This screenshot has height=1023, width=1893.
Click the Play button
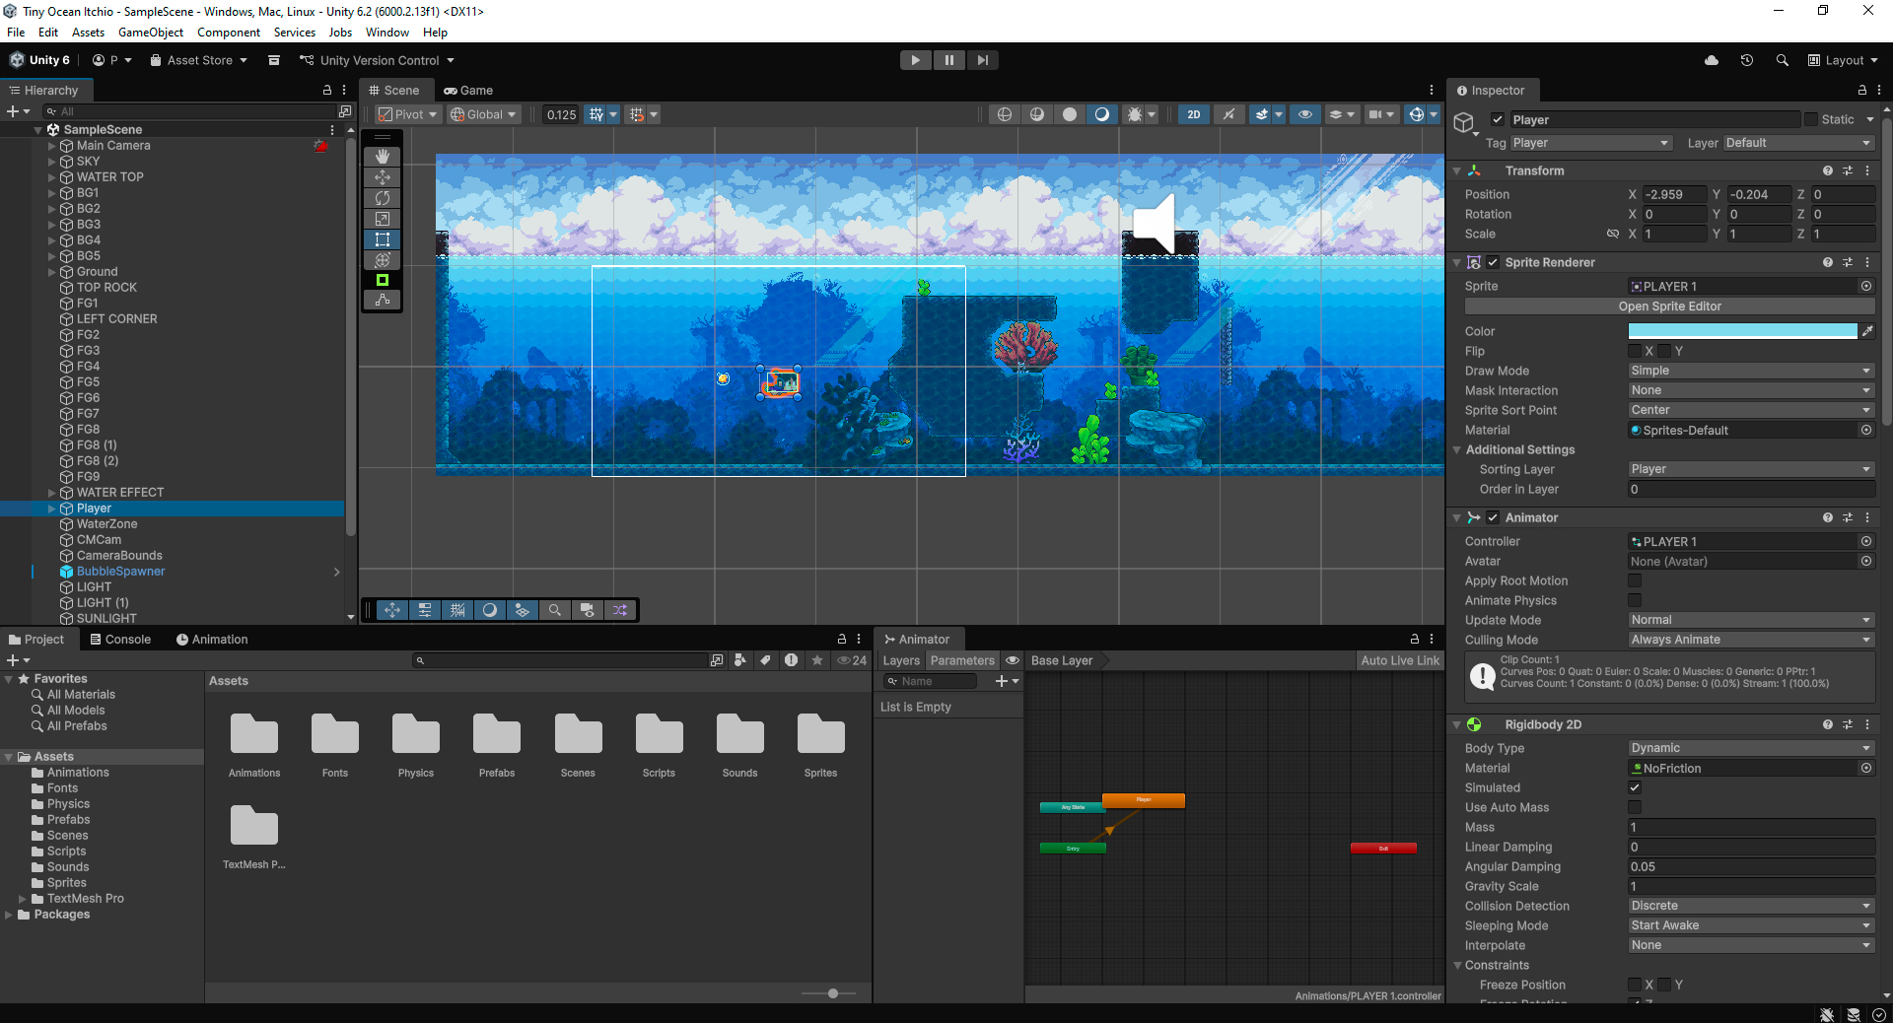(916, 60)
